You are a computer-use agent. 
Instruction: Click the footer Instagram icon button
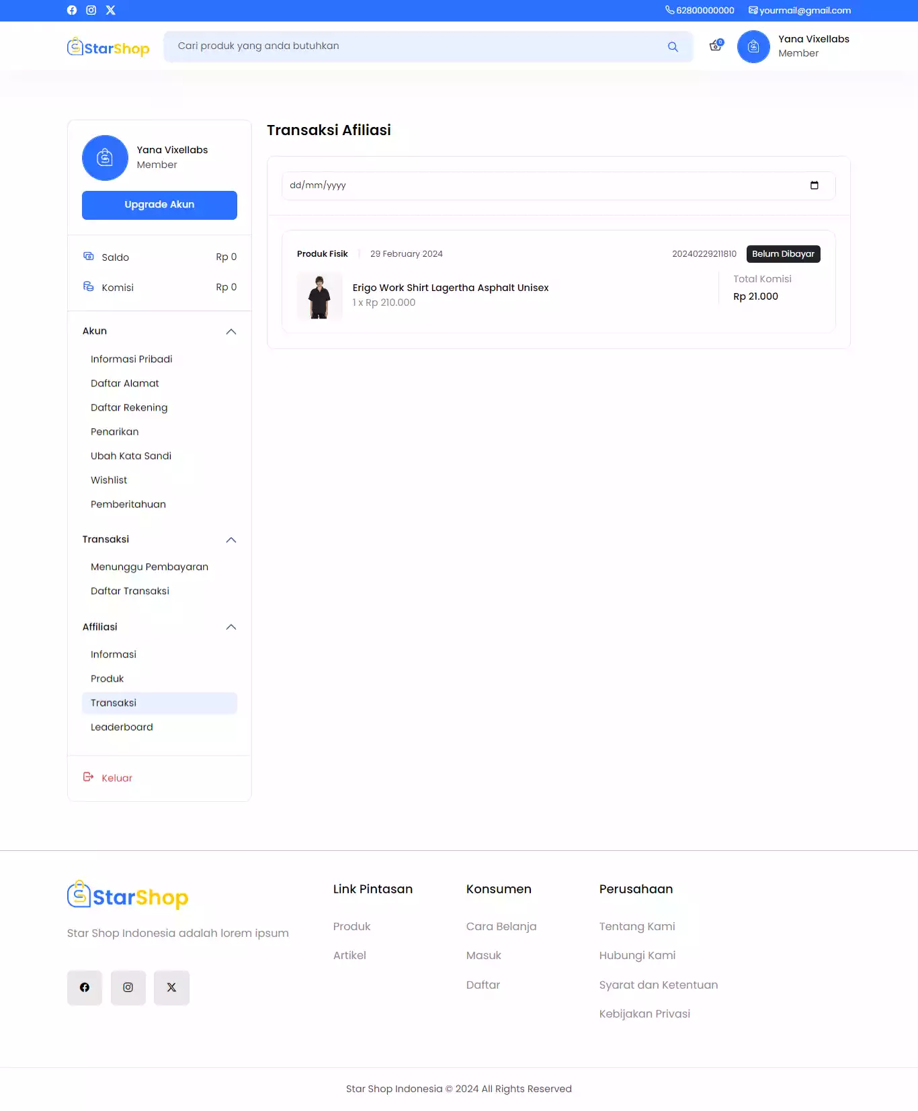[x=128, y=987]
